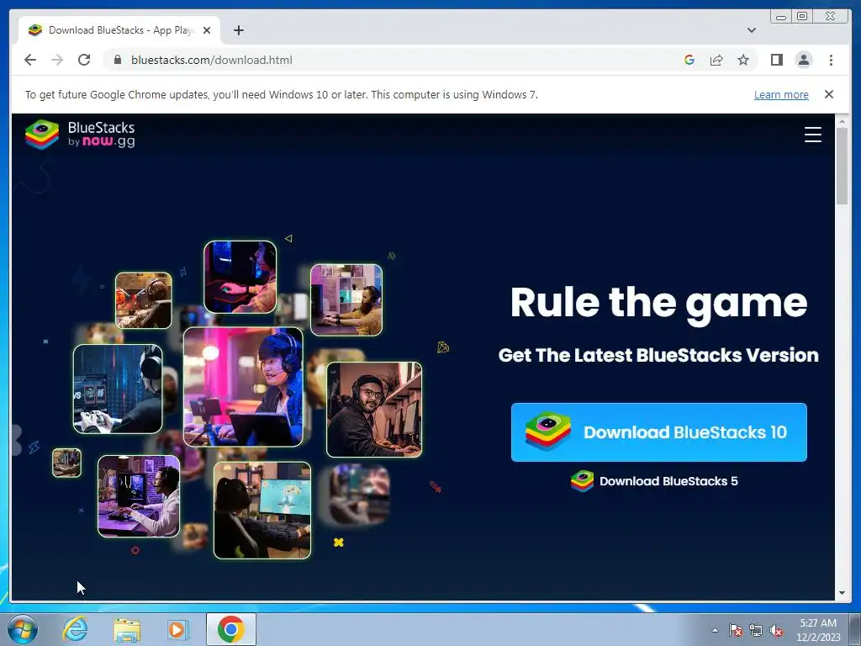Open the Windows Start menu
This screenshot has width=861, height=646.
click(x=22, y=629)
